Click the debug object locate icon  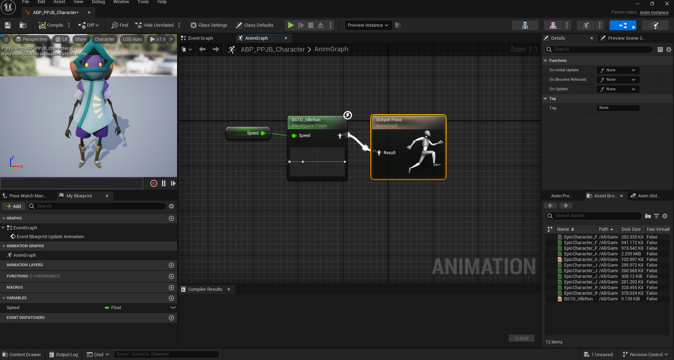coord(398,25)
